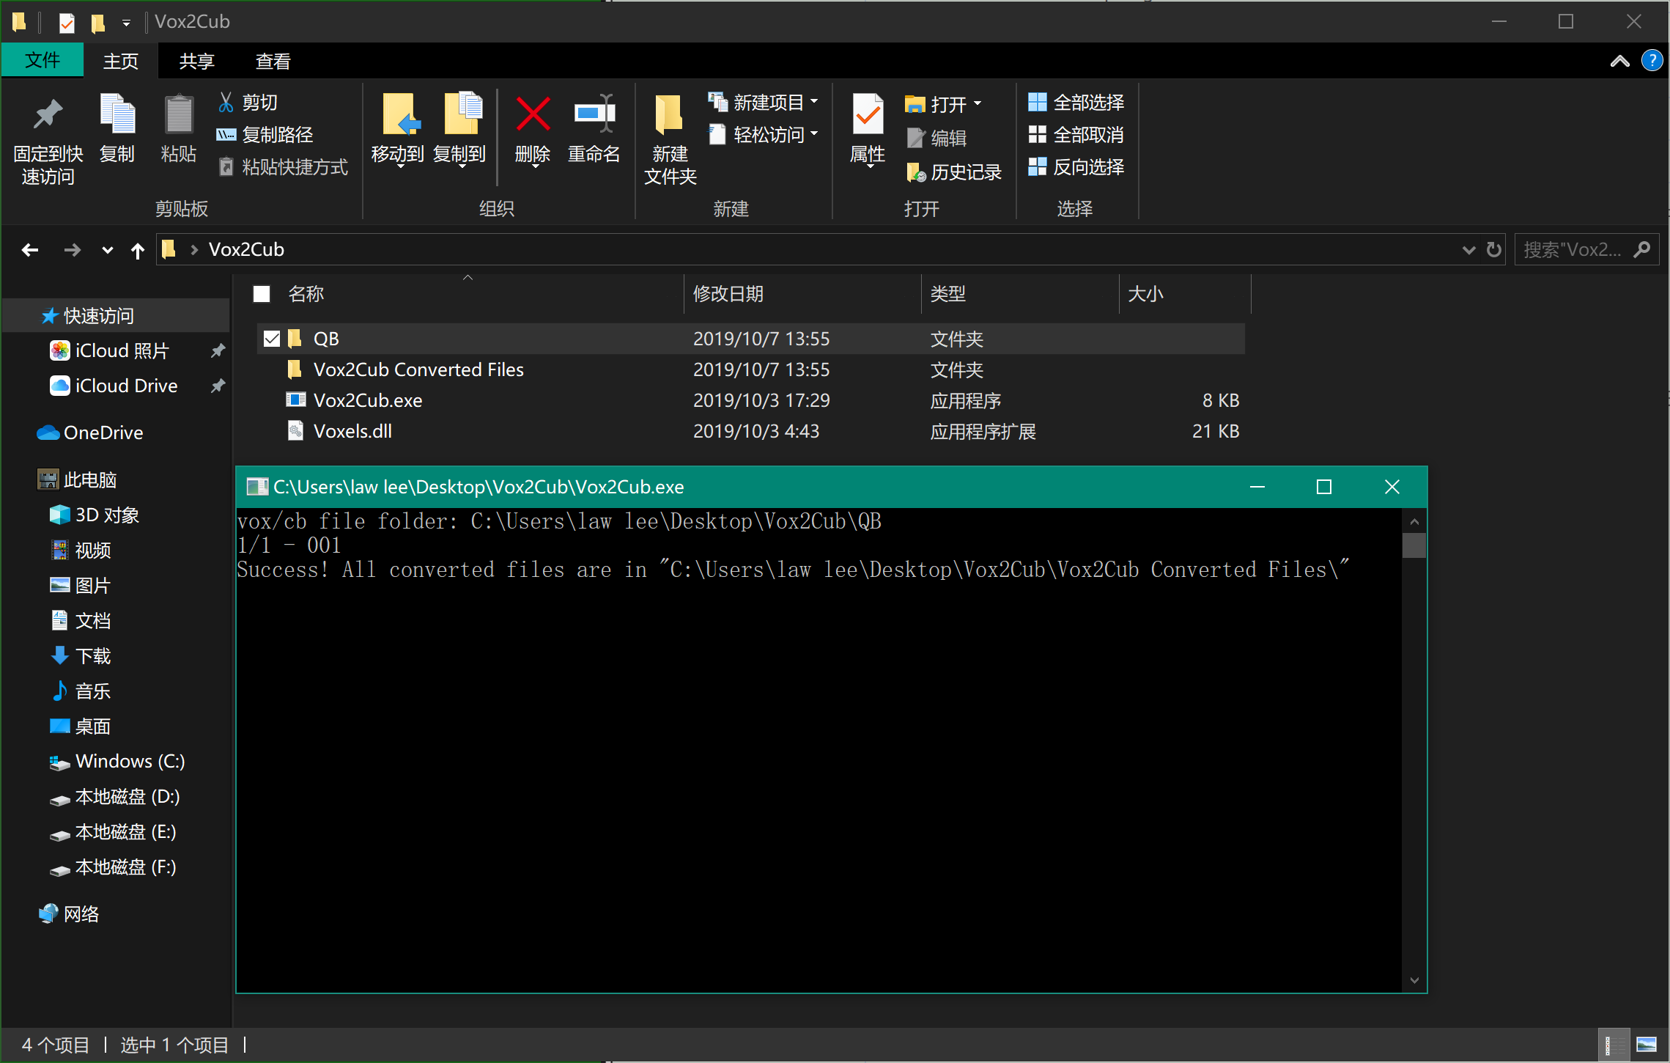The height and width of the screenshot is (1063, 1670).
Task: Open 快速访问 in sidebar
Action: pyautogui.click(x=98, y=316)
